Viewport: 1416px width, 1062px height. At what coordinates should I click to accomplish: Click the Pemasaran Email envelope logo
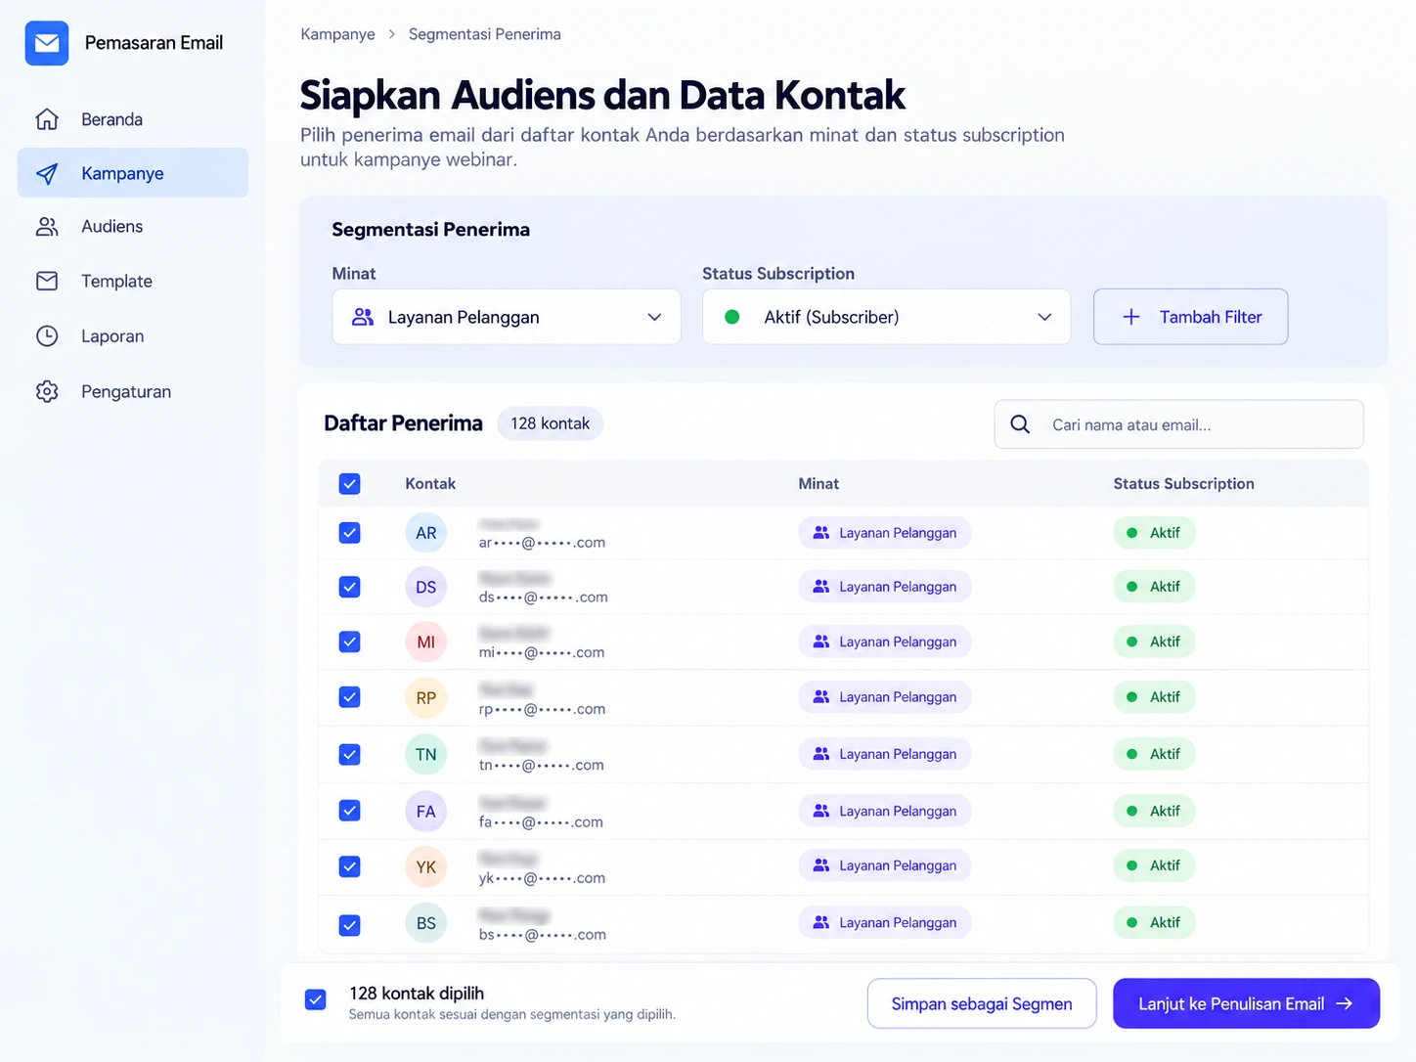[x=47, y=43]
